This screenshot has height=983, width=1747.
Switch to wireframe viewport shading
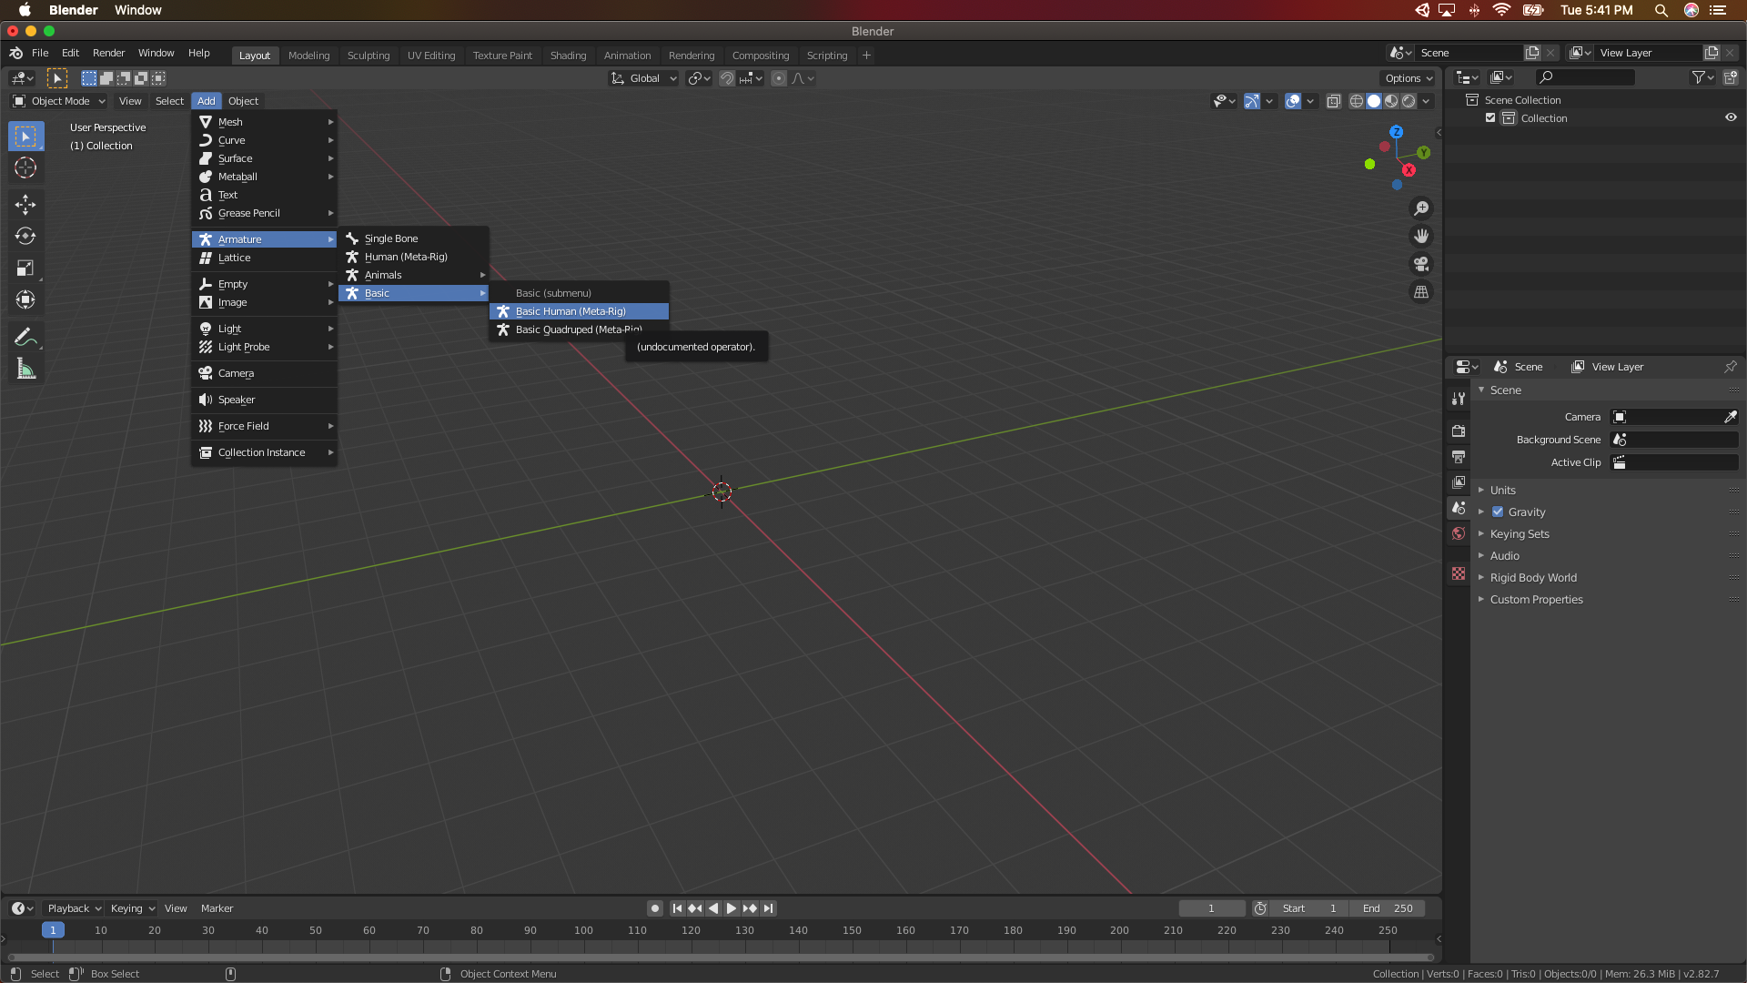point(1357,101)
